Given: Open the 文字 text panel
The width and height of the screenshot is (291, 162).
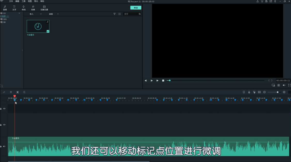Looking at the screenshot, I should pos(14,8).
